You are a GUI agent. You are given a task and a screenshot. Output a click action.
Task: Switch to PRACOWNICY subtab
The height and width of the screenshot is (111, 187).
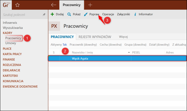coord(62,37)
